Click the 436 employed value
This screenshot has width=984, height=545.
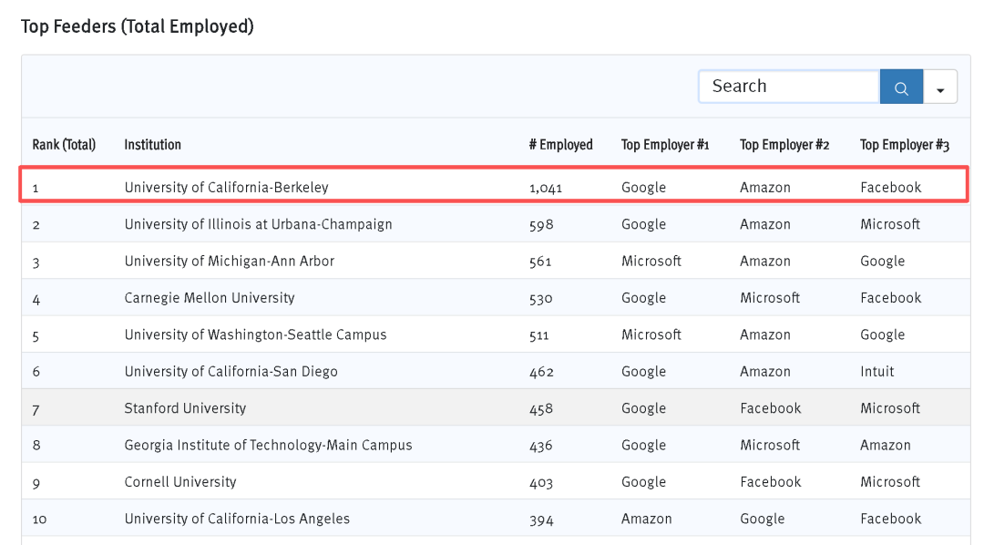point(540,445)
